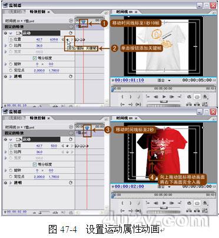Expand 比例 property in 01:10 effect controls
This screenshot has height=238, width=219.
[x=6, y=45]
